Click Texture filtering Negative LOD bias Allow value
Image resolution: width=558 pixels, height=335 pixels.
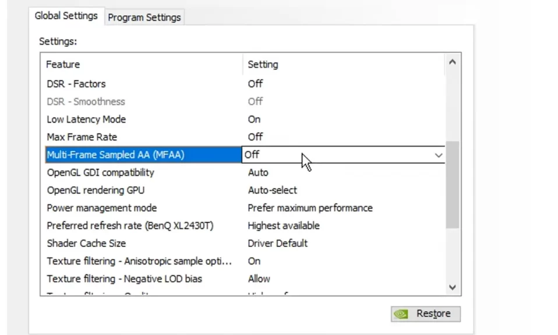[259, 278]
